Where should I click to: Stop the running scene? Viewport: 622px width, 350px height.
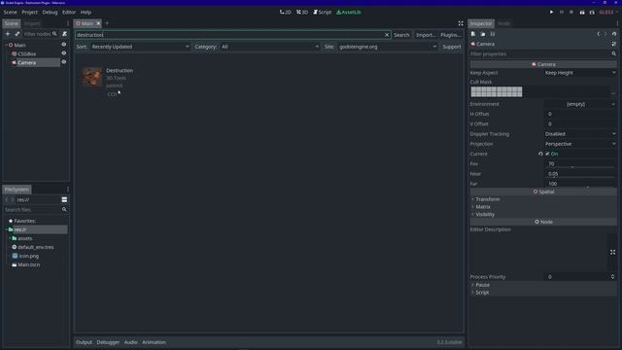pyautogui.click(x=571, y=13)
